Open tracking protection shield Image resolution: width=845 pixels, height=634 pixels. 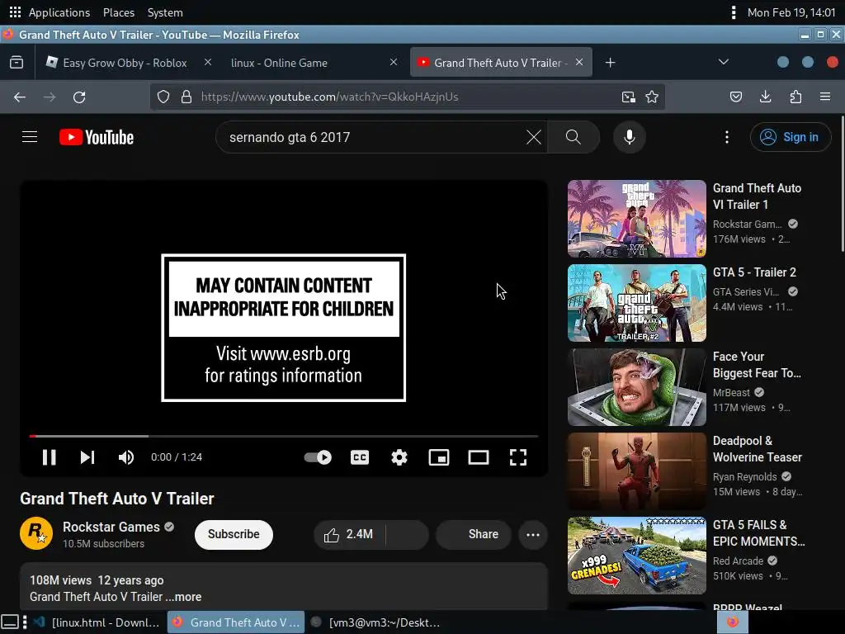click(163, 97)
